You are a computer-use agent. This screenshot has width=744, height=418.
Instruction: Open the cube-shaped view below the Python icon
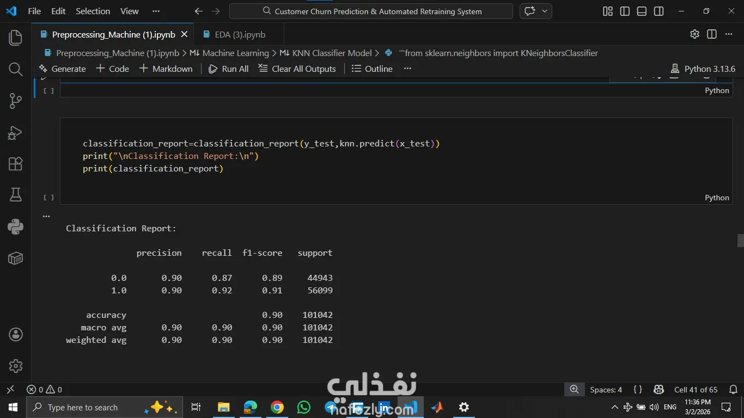[15, 258]
